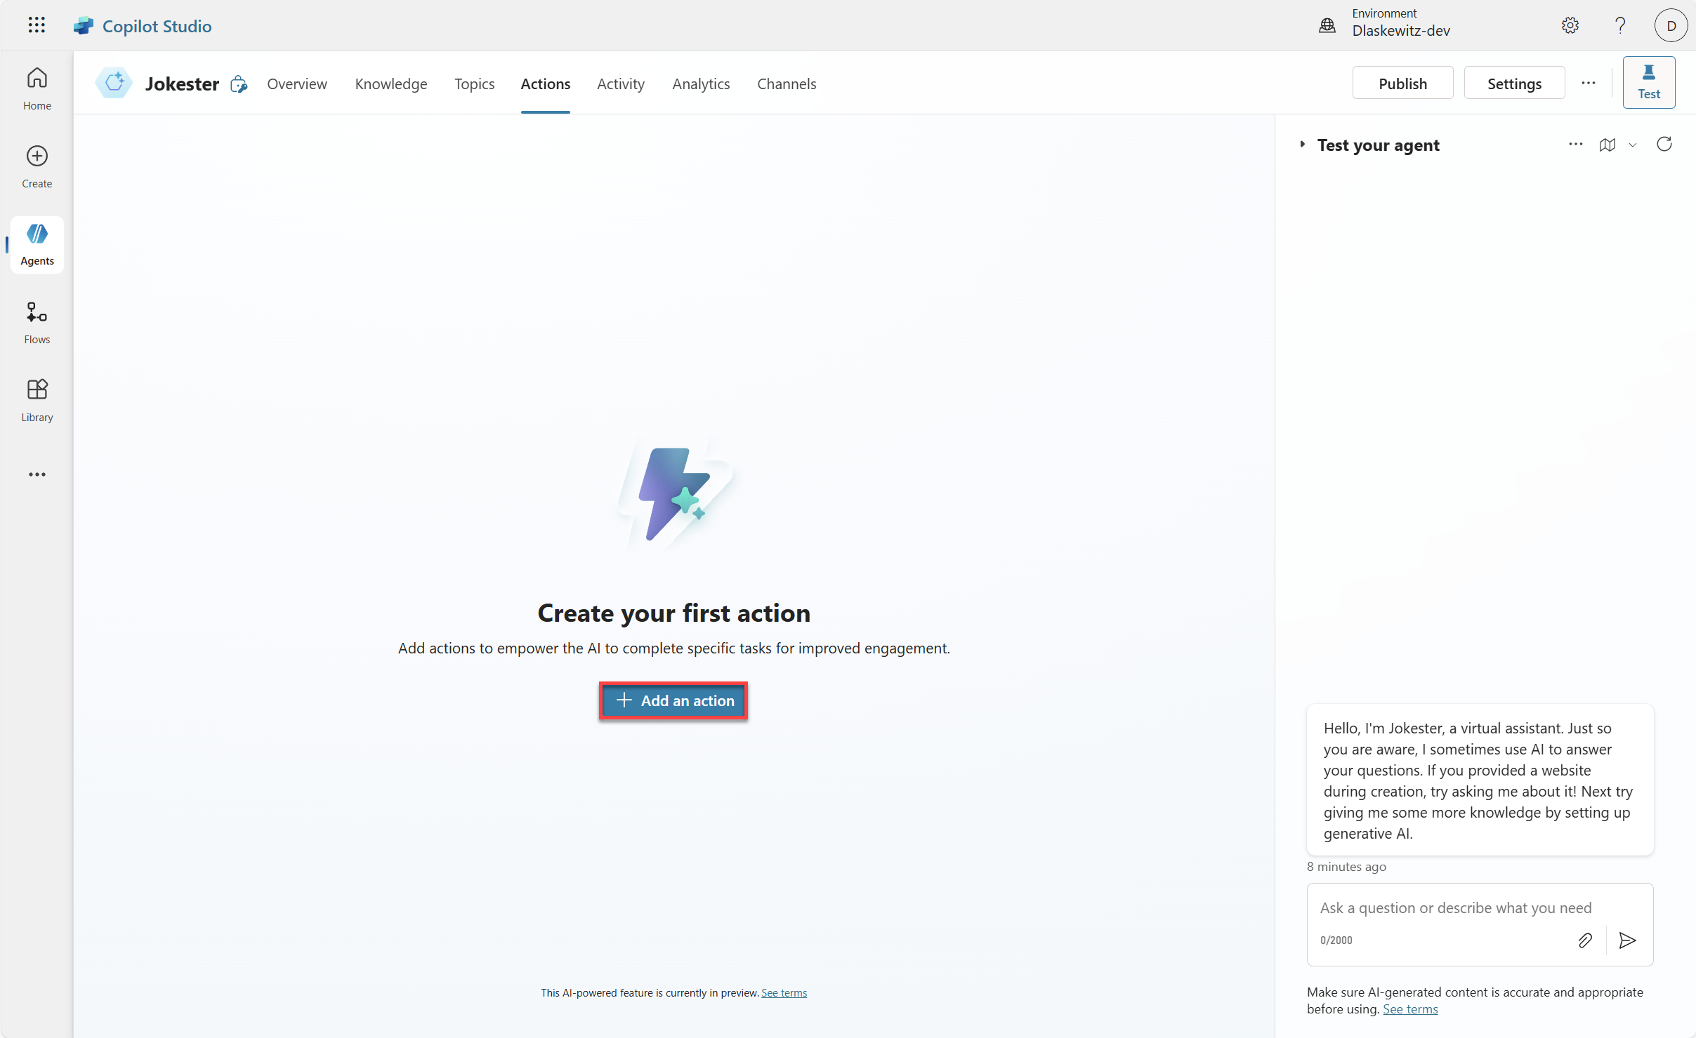Expand the activity map dropdown chevron
The image size is (1696, 1038).
(x=1633, y=145)
